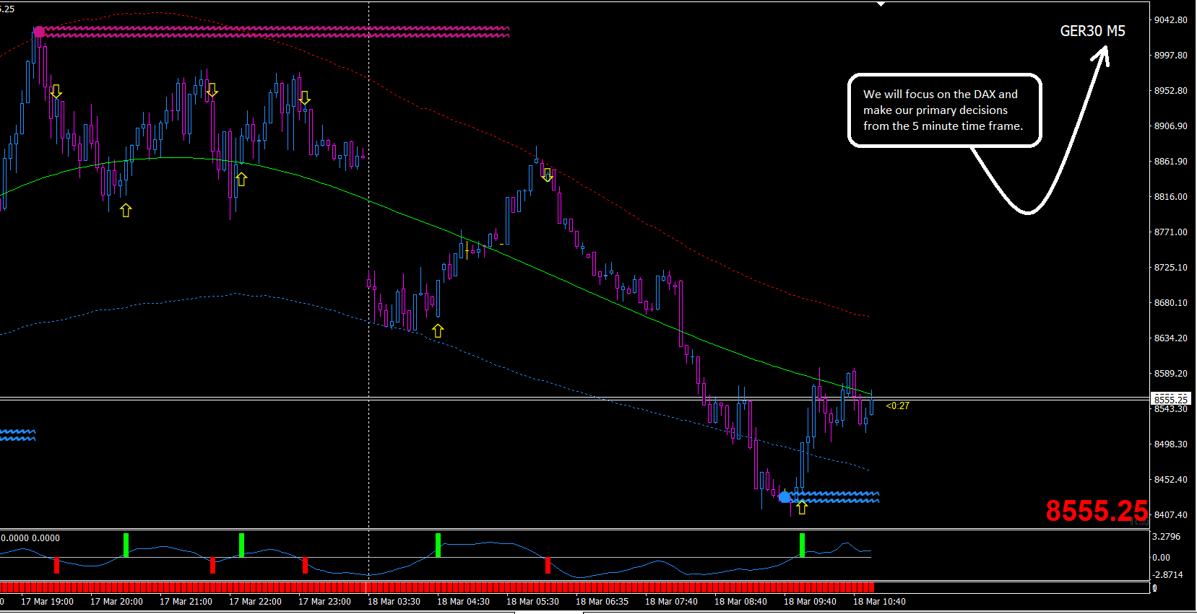Click the 8634.20 price axis label
This screenshot has width=1197, height=614.
click(x=1170, y=338)
